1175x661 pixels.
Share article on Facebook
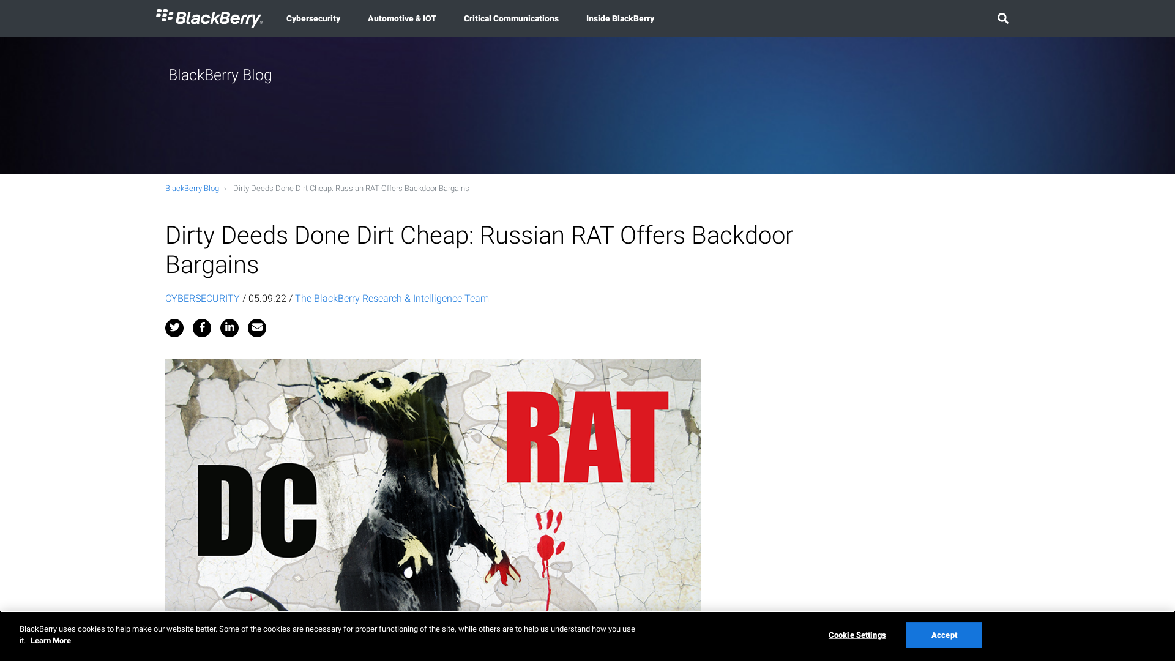click(x=202, y=328)
